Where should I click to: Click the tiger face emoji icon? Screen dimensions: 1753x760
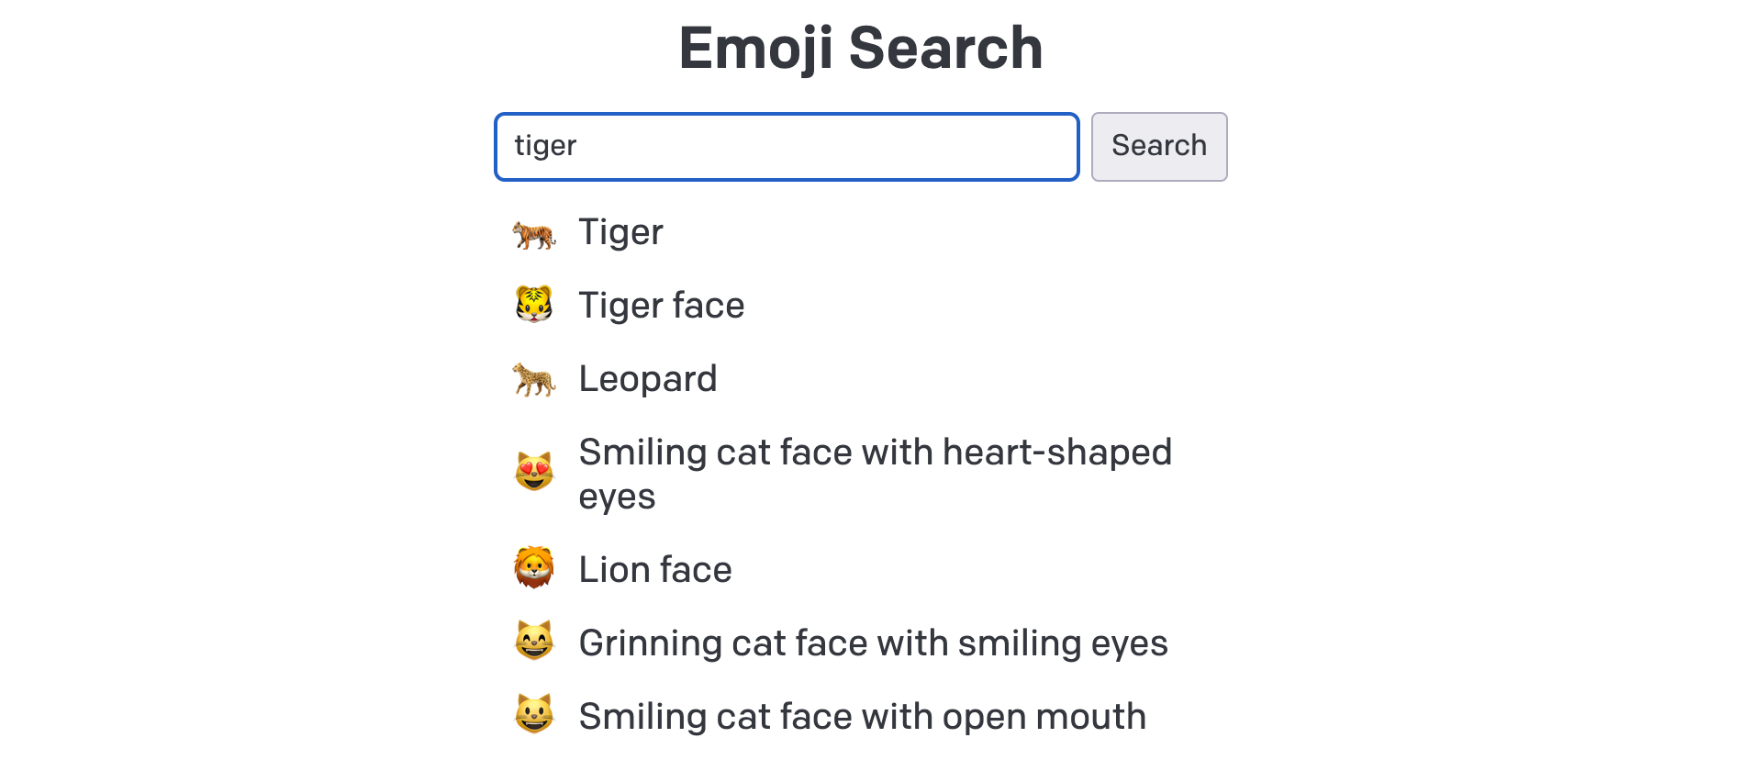pyautogui.click(x=534, y=306)
